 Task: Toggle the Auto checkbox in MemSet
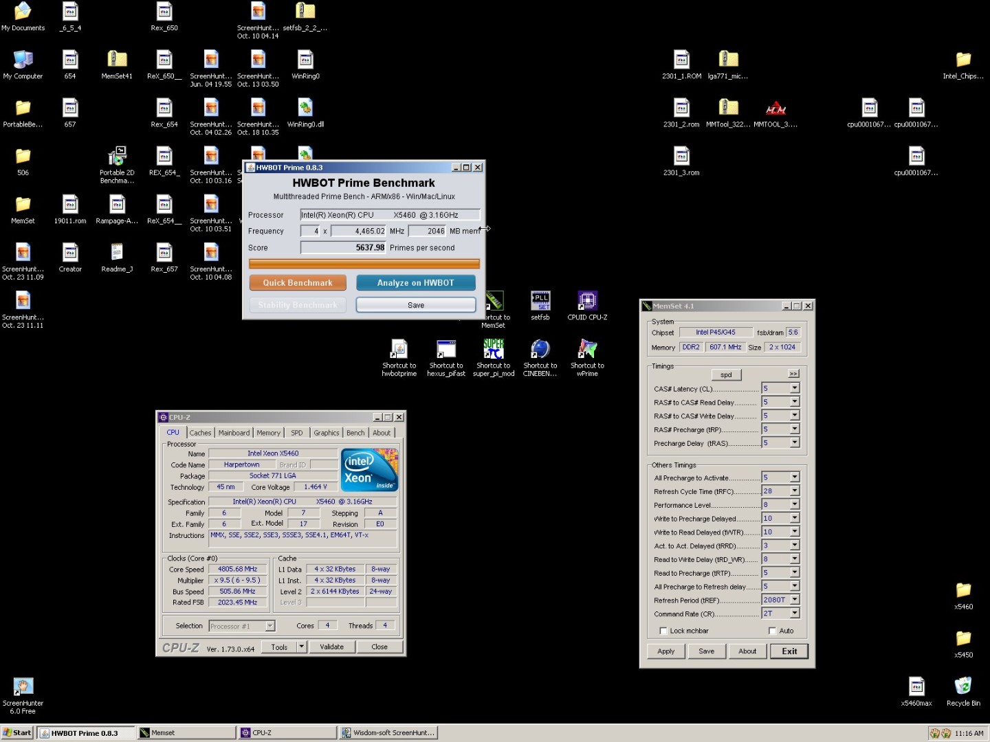(x=772, y=631)
